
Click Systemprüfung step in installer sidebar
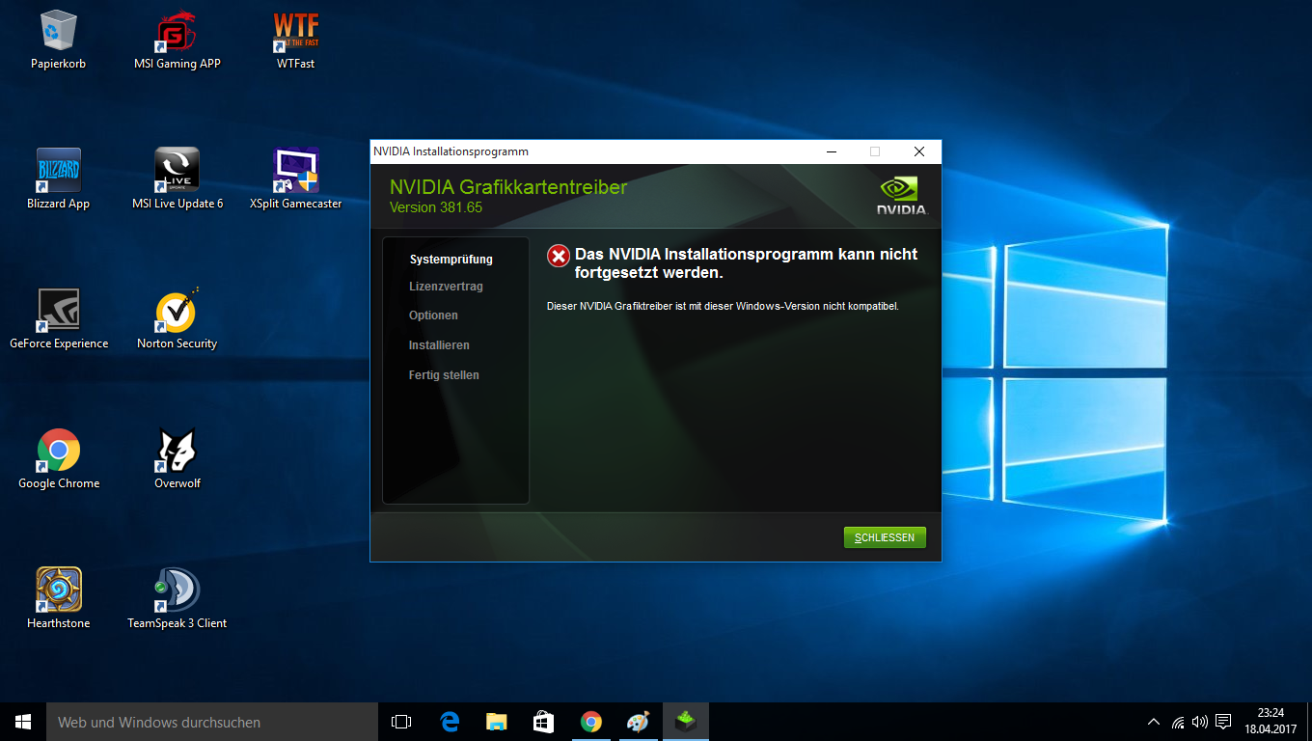point(451,260)
